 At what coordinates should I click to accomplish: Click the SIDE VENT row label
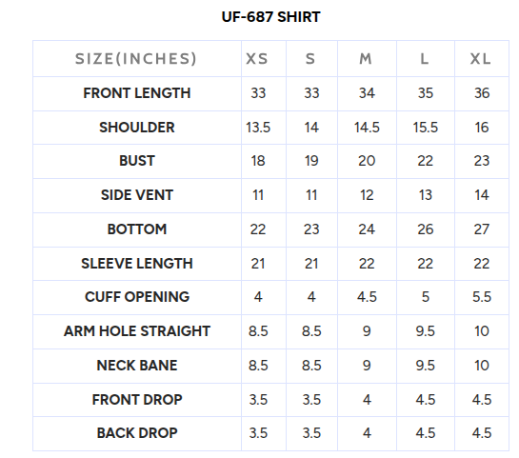click(x=137, y=195)
